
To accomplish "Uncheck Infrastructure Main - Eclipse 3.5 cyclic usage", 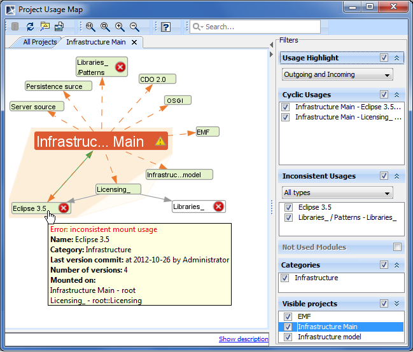I will 285,107.
